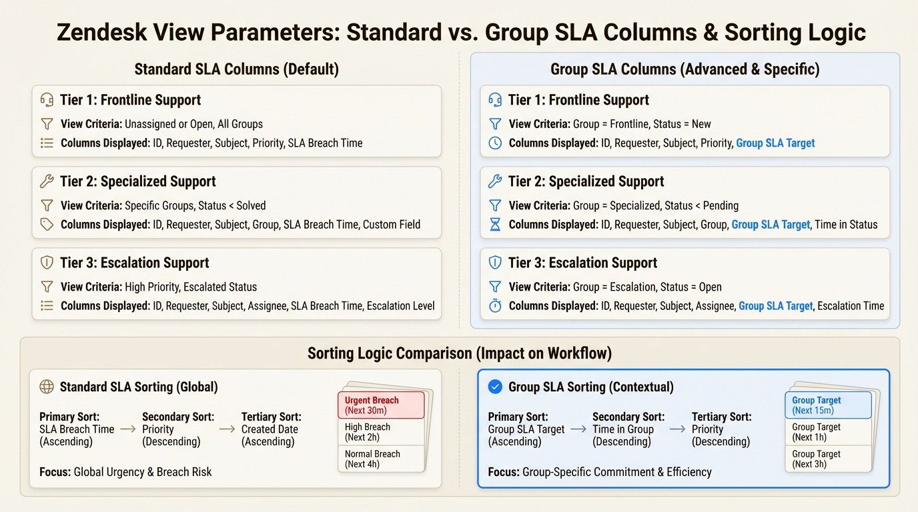Select the highlighted Group Target Next 15m card
918x512 pixels.
click(828, 405)
